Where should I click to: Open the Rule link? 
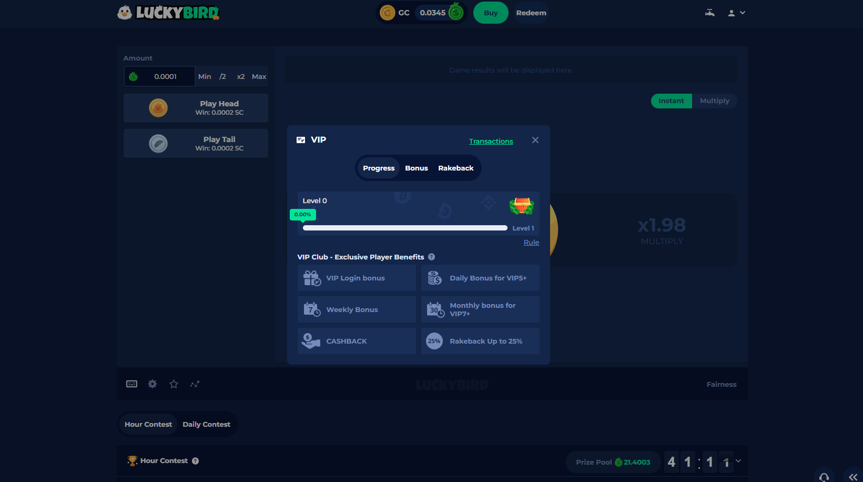(x=531, y=242)
